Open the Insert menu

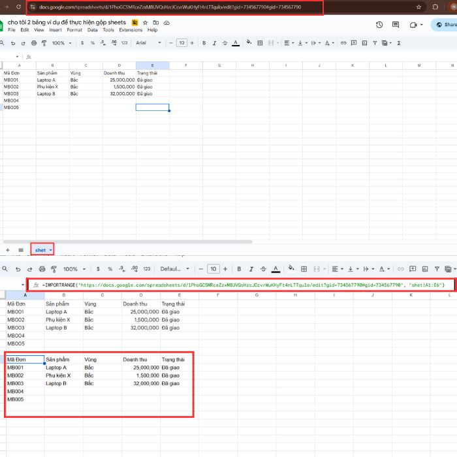[55, 30]
